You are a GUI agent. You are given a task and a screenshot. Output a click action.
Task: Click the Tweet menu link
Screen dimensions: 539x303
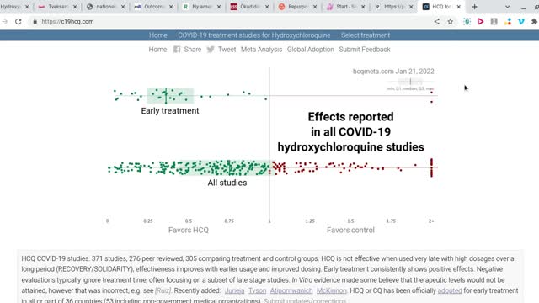227,50
